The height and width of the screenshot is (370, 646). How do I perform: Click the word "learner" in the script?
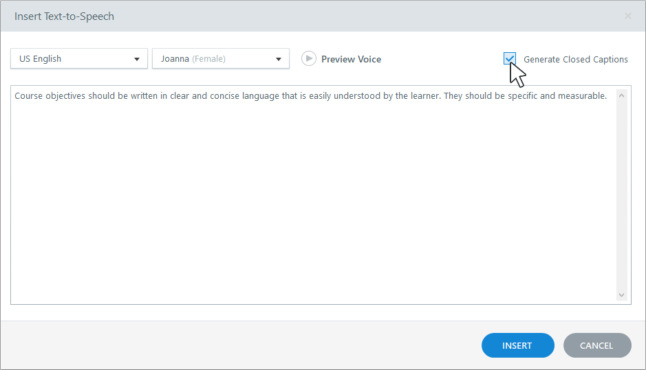[423, 96]
